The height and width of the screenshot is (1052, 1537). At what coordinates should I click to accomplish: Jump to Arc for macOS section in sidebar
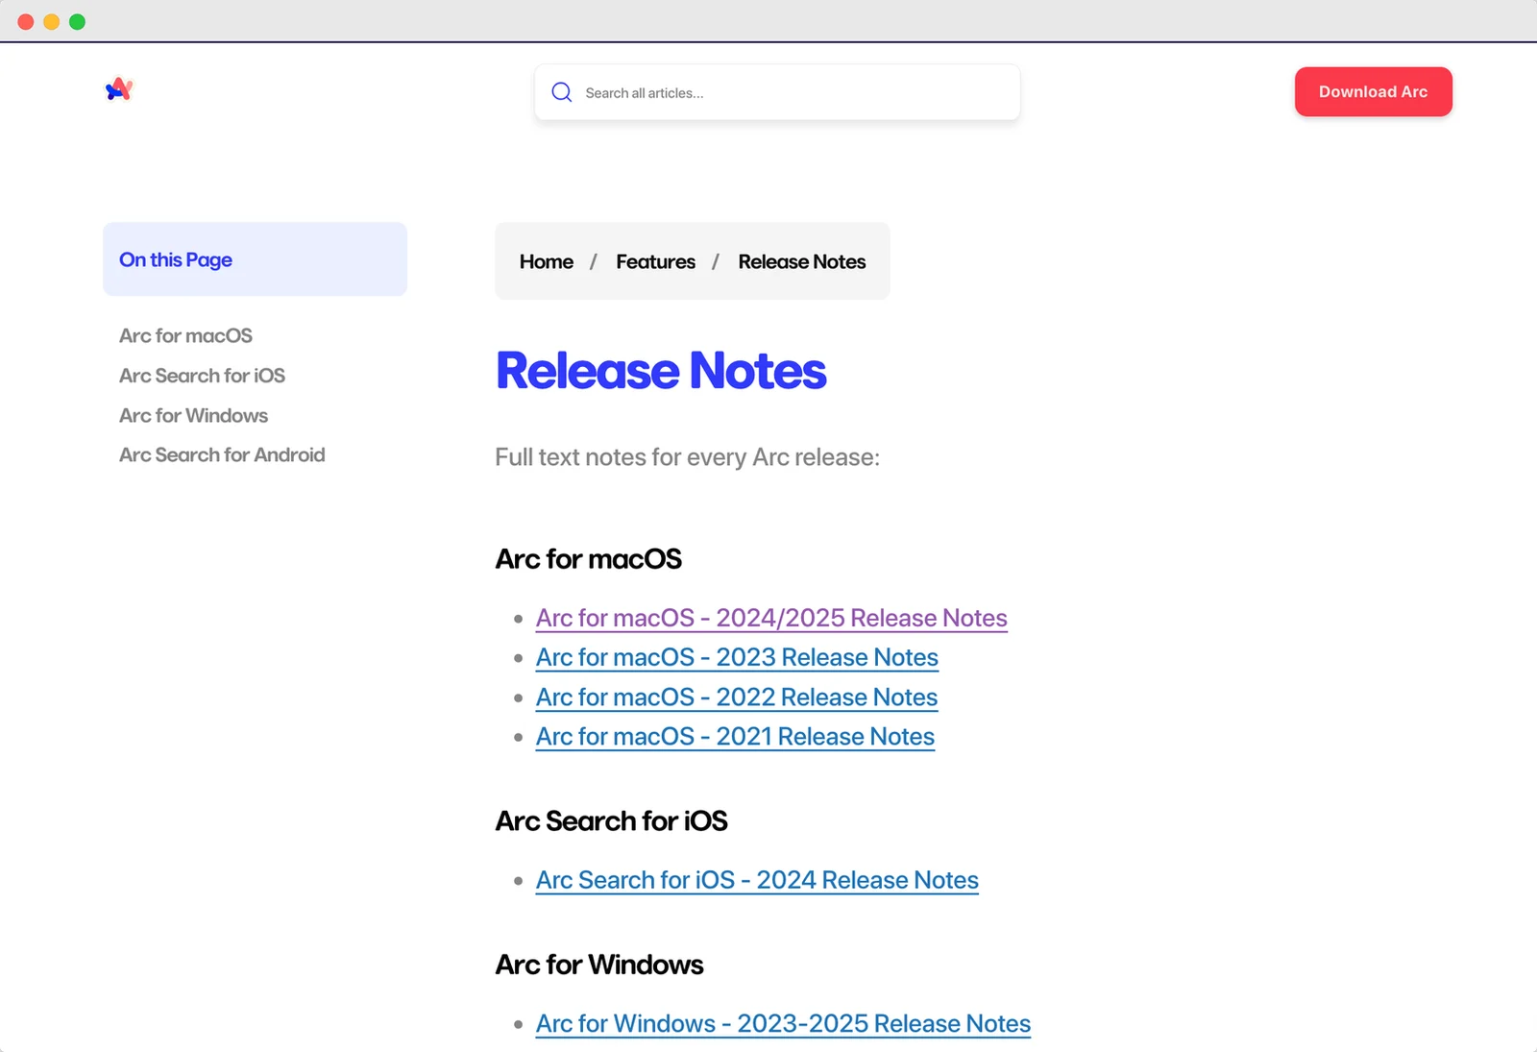pos(185,335)
